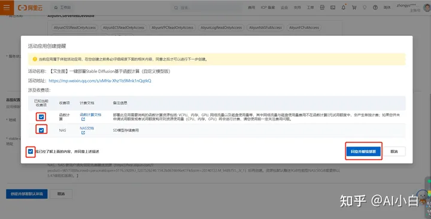The height and width of the screenshot is (219, 431).
Task: Click the 阿里云 logo
Action: (x=31, y=8)
